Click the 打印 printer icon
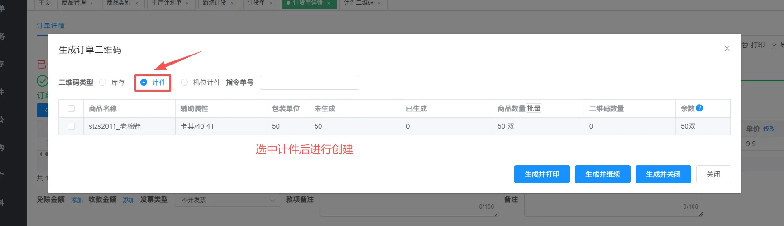 (745, 45)
